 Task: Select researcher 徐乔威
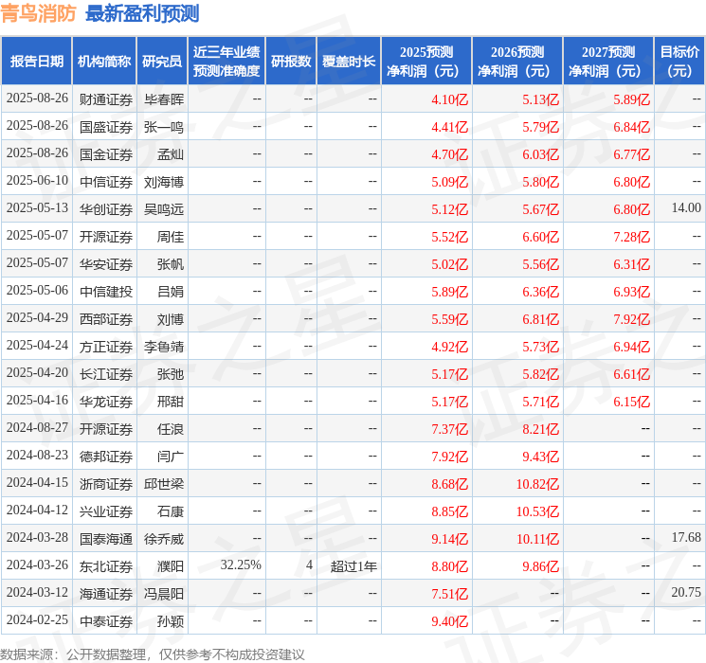coord(164,539)
